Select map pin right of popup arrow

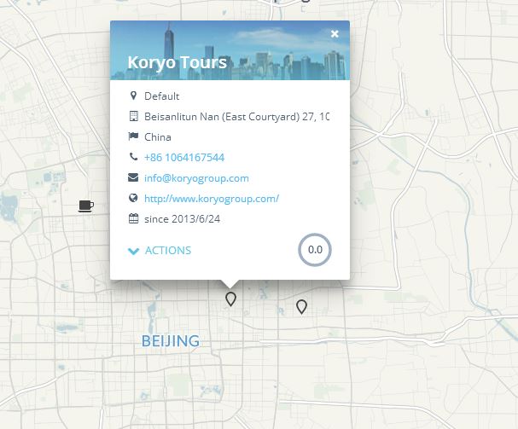click(301, 307)
